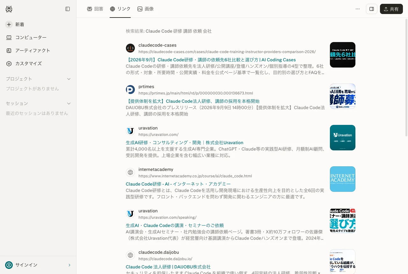Collapse the left sidebar panel
Screen dimensions: 408x274
click(68, 9)
